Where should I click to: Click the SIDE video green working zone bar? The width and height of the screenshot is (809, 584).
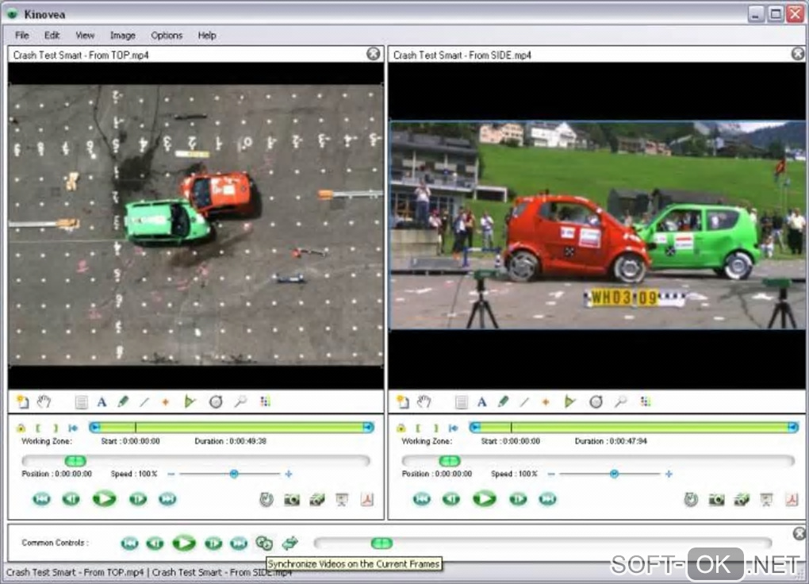click(x=634, y=427)
